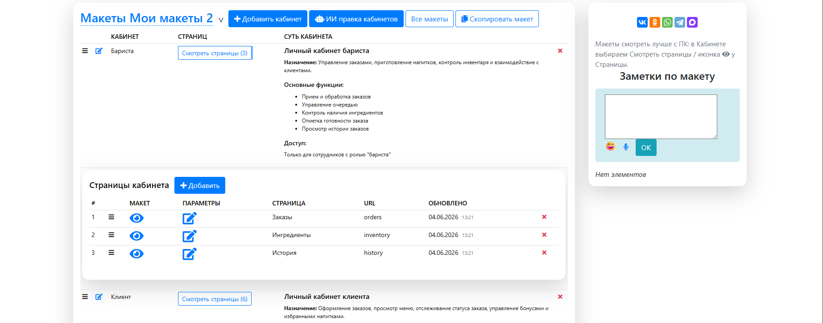Edit parameters of the Ингредиенты page
This screenshot has height=323, width=823.
pos(190,236)
